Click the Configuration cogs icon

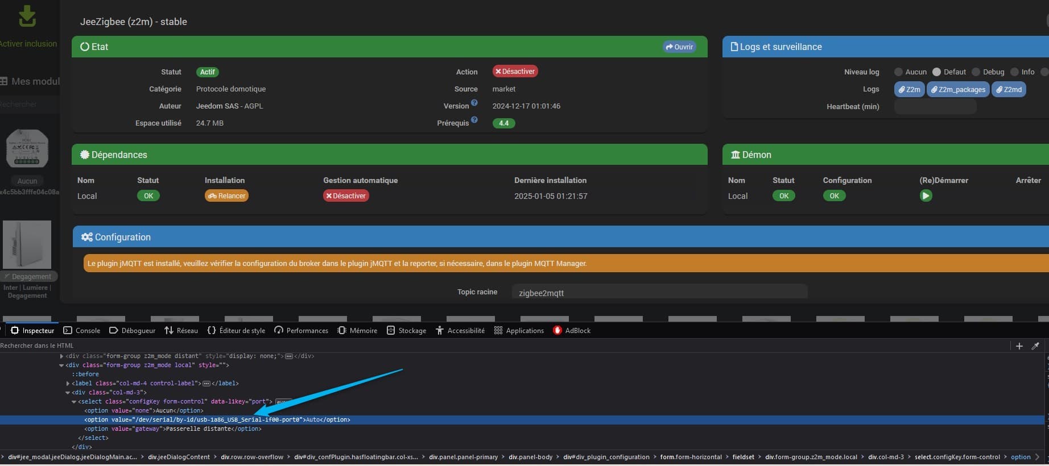86,237
